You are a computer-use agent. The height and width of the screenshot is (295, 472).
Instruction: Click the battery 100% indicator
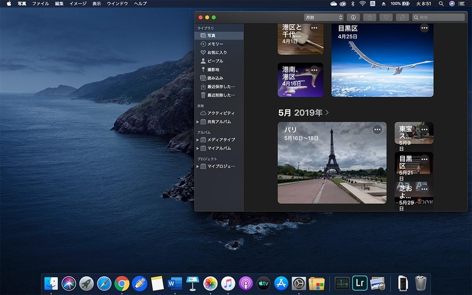click(x=400, y=4)
